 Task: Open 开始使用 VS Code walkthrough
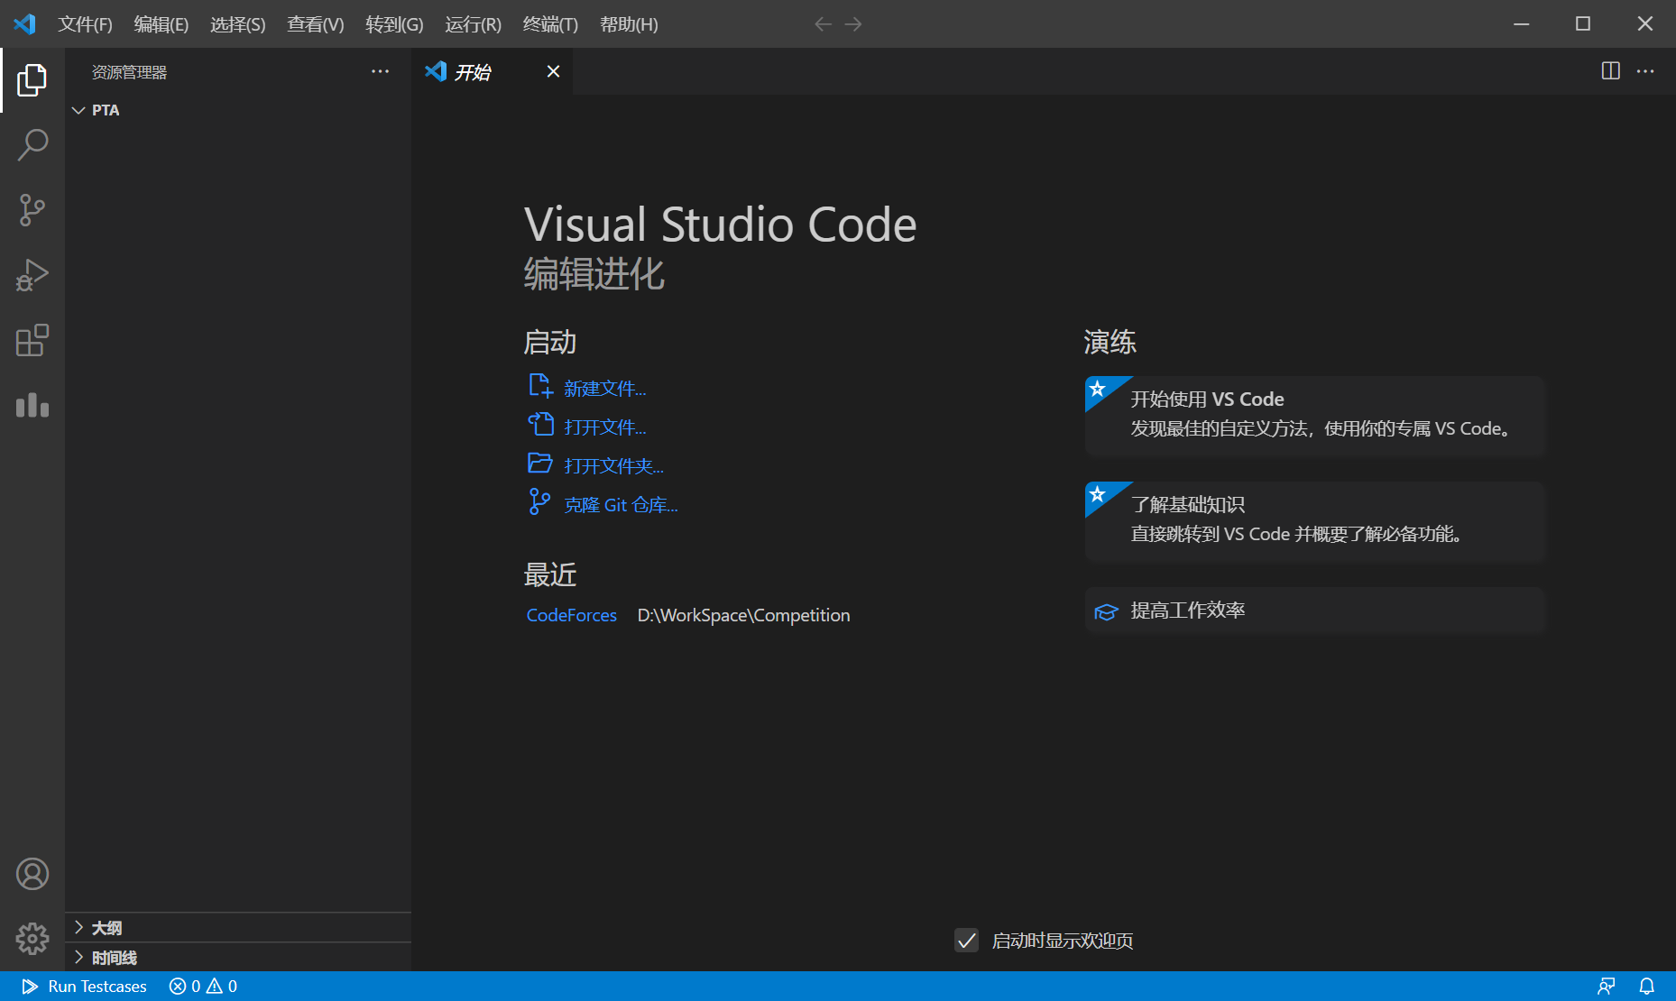point(1314,416)
